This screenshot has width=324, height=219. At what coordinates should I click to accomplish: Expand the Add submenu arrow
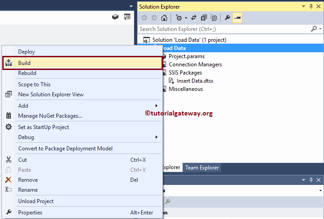157,106
